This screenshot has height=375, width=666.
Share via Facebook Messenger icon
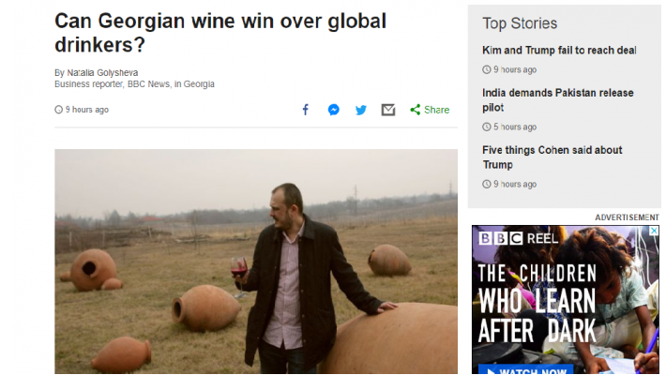click(333, 110)
